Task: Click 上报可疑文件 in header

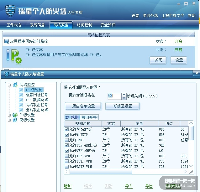Action: [173, 16]
